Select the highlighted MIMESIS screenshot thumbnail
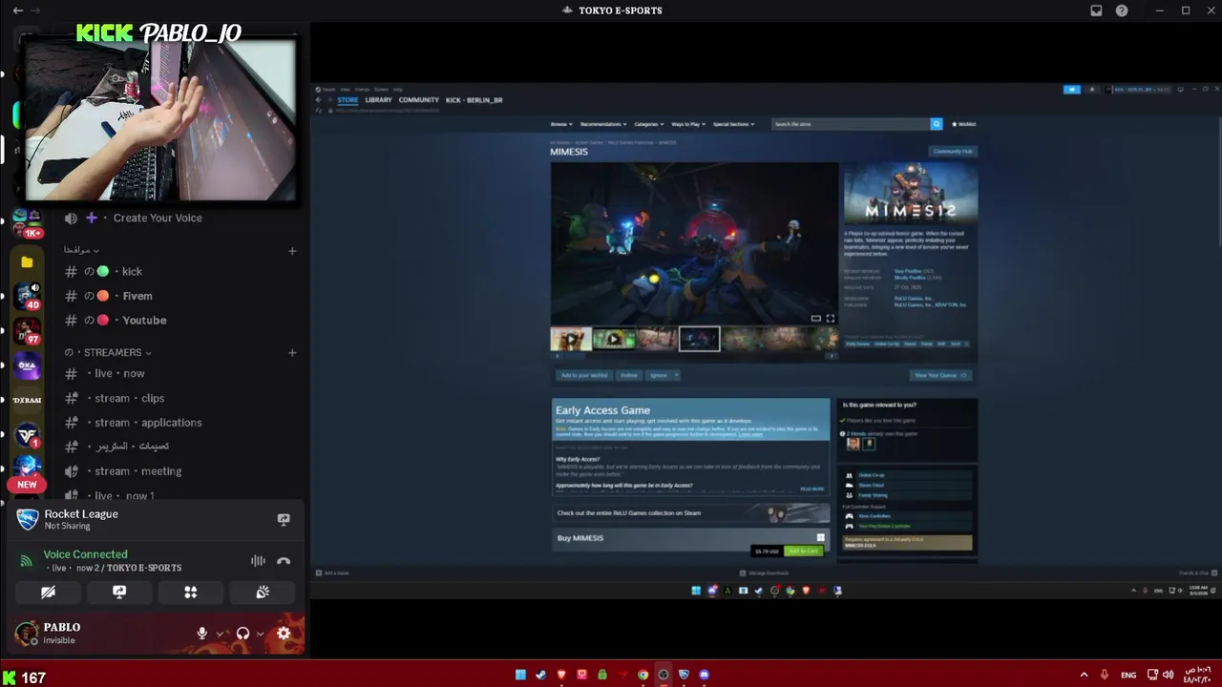 (700, 339)
